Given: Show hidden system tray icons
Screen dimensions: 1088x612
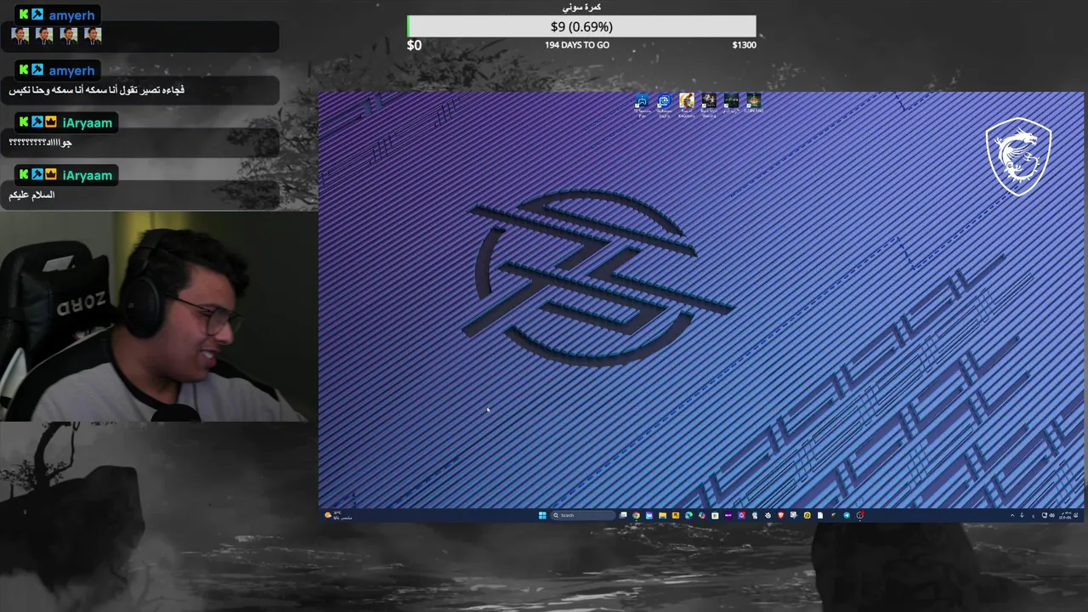Looking at the screenshot, I should click(1012, 515).
